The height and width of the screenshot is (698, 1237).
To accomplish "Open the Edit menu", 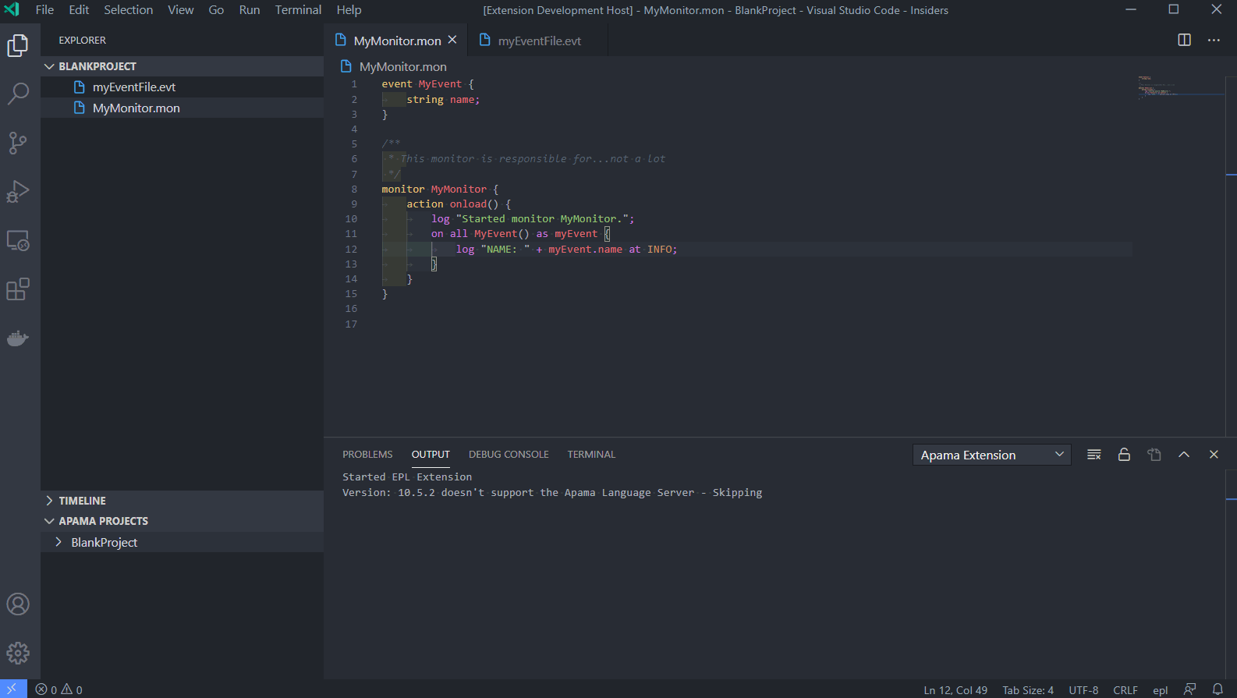I will coord(79,10).
